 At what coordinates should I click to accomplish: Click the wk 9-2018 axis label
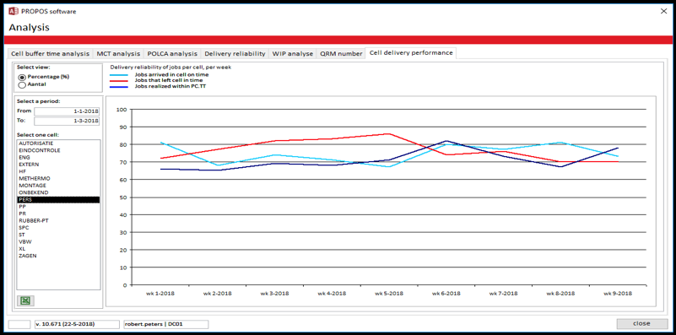(x=618, y=294)
